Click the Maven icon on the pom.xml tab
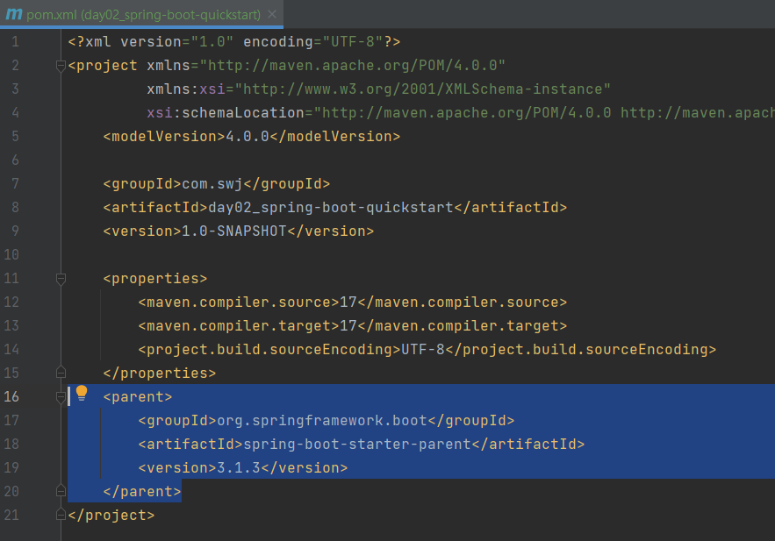The height and width of the screenshot is (541, 775). (x=14, y=14)
